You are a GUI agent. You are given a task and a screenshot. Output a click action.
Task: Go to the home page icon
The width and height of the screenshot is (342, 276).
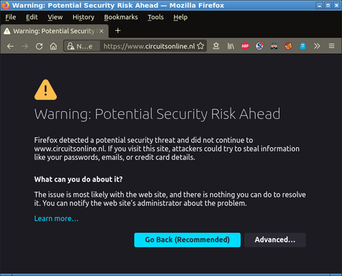point(53,46)
